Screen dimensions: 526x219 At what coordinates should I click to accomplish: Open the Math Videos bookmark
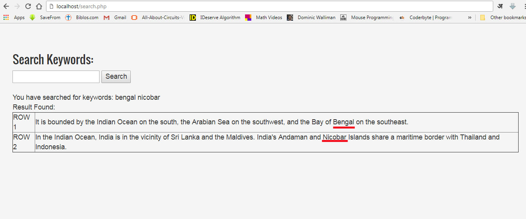point(264,18)
